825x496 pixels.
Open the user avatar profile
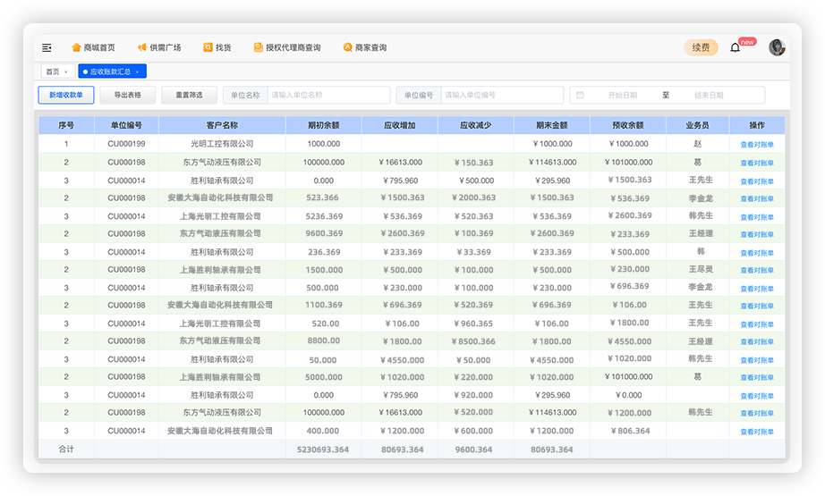[777, 47]
